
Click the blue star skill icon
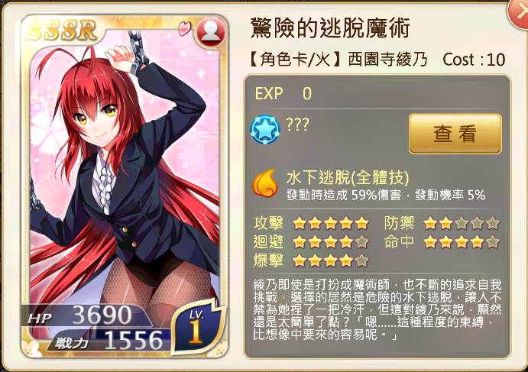pyautogui.click(x=265, y=130)
